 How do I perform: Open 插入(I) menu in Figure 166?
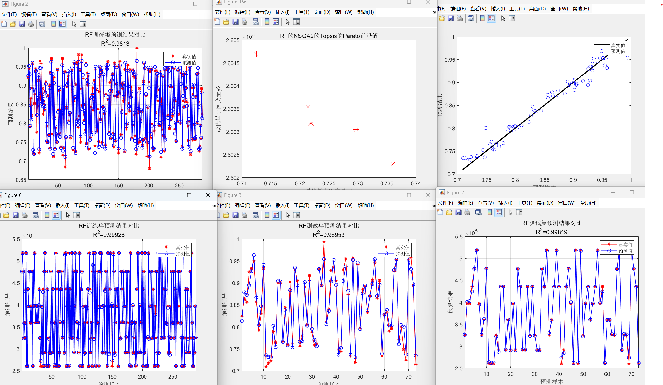tap(282, 12)
